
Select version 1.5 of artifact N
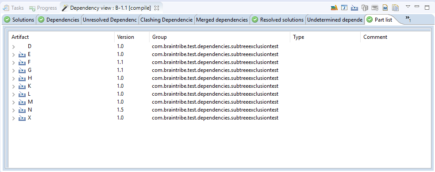pos(120,110)
